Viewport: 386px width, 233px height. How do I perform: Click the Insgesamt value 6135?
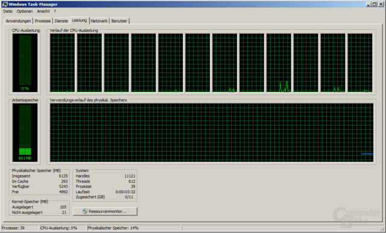pyautogui.click(x=63, y=176)
